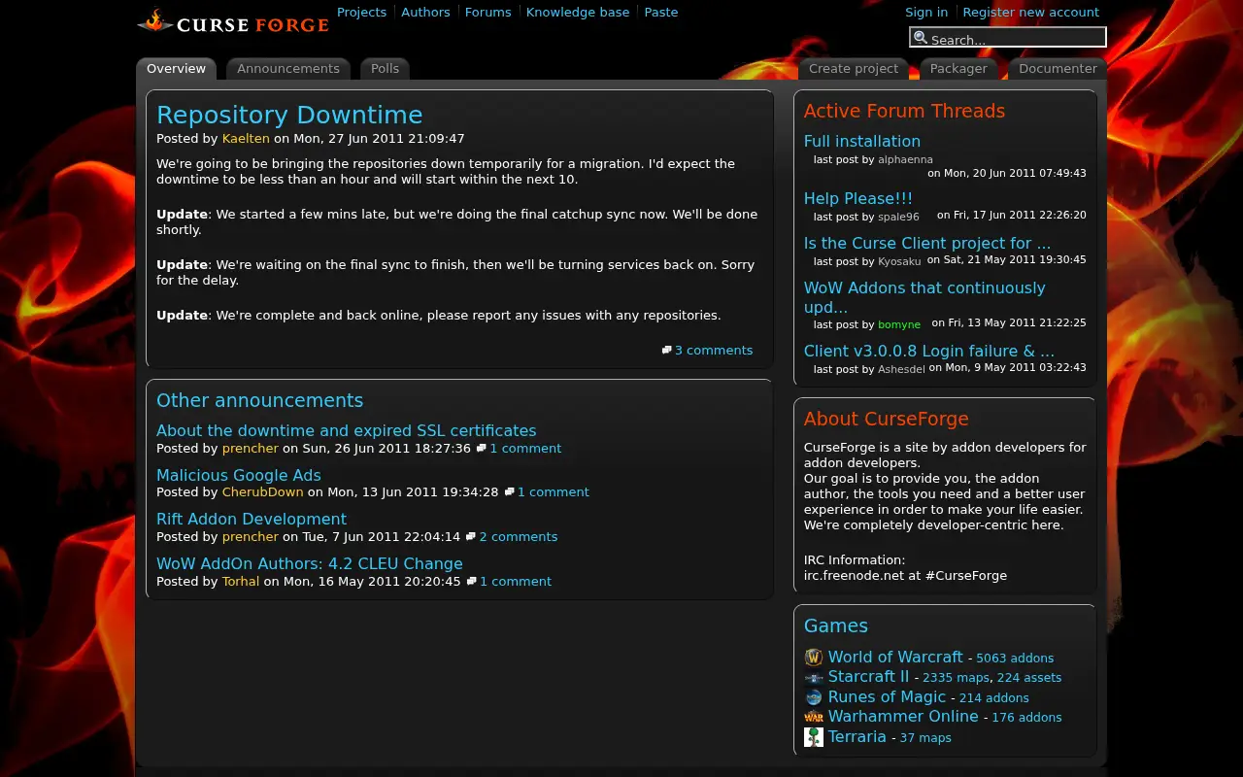
Task: Open 'About the downtime and expired SSL certificates'
Action: tap(347, 430)
